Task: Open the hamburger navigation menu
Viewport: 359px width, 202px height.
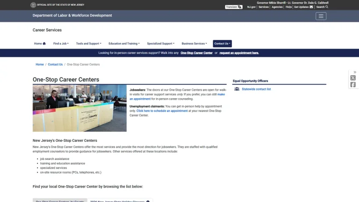Action: [x=321, y=16]
